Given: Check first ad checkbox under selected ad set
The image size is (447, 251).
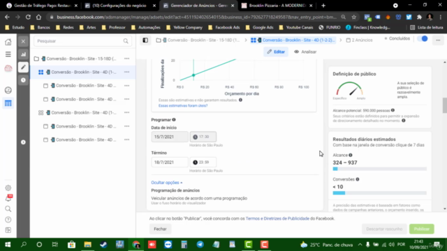Looking at the screenshot, I should click(x=45, y=86).
